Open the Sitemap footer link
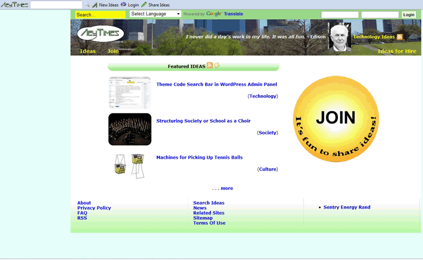 (x=203, y=218)
